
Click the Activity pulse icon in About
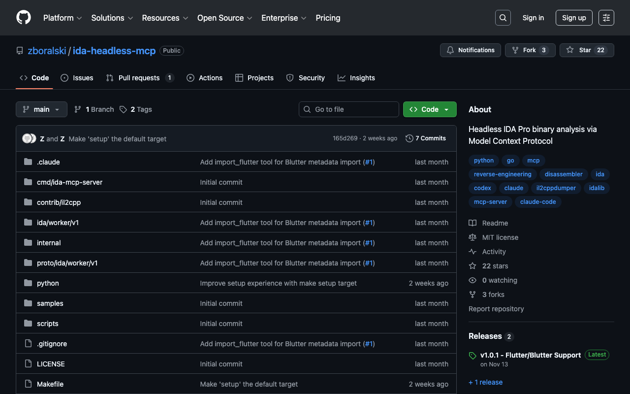coord(472,252)
